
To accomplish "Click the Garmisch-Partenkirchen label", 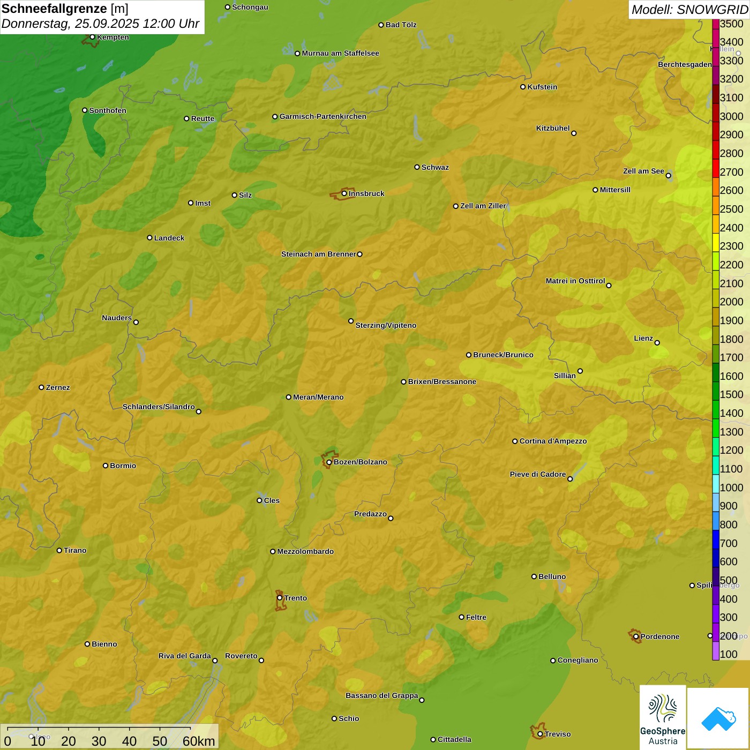I will click(x=322, y=116).
